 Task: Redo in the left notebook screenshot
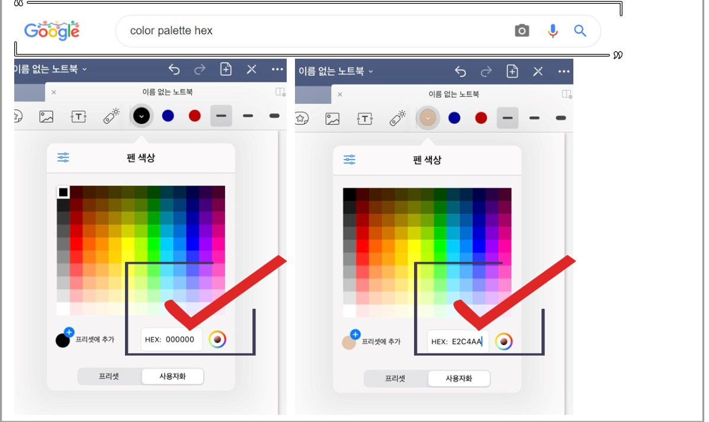[200, 70]
